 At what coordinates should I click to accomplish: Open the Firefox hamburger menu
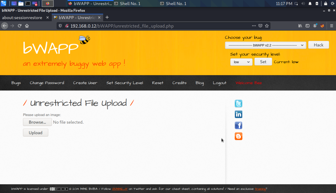click(332, 26)
